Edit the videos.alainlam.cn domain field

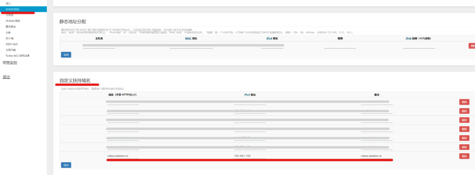[x=123, y=156]
